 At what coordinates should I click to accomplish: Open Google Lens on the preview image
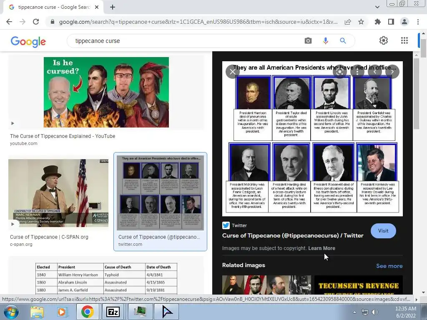pos(339,72)
